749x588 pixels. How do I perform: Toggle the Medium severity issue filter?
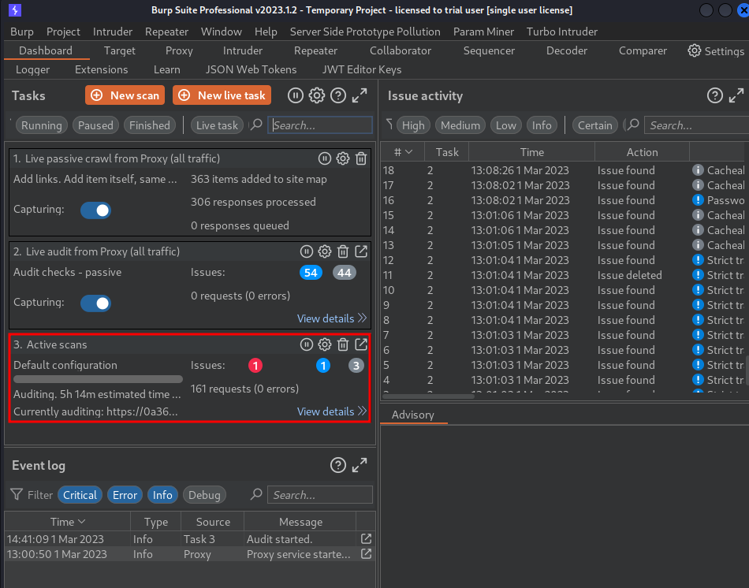click(460, 125)
